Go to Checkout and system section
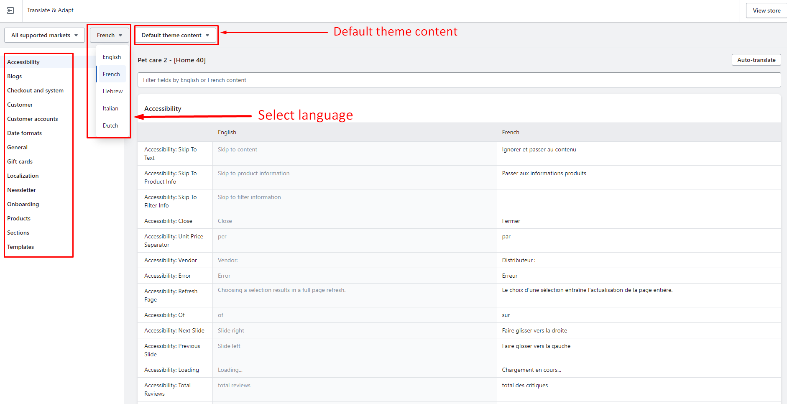The width and height of the screenshot is (787, 404). 36,90
